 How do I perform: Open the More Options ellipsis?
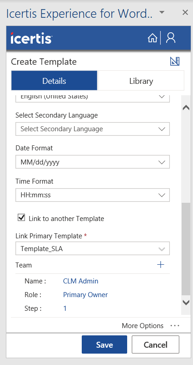pyautogui.click(x=175, y=325)
